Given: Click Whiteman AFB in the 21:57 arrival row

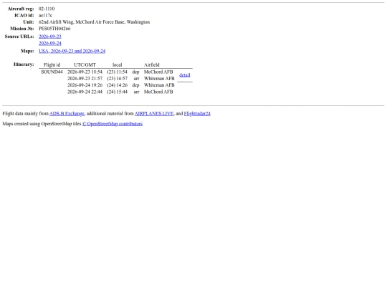Looking at the screenshot, I should pos(159,79).
